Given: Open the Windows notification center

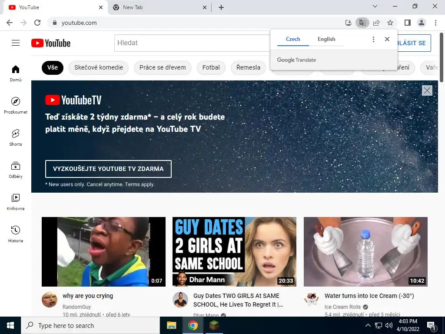Looking at the screenshot, I should tap(432, 325).
